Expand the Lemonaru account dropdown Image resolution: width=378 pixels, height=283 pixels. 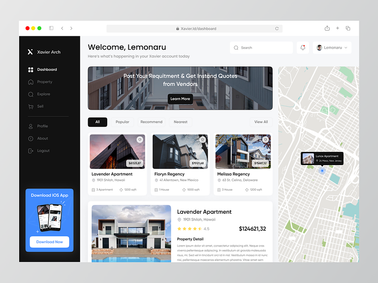click(332, 48)
